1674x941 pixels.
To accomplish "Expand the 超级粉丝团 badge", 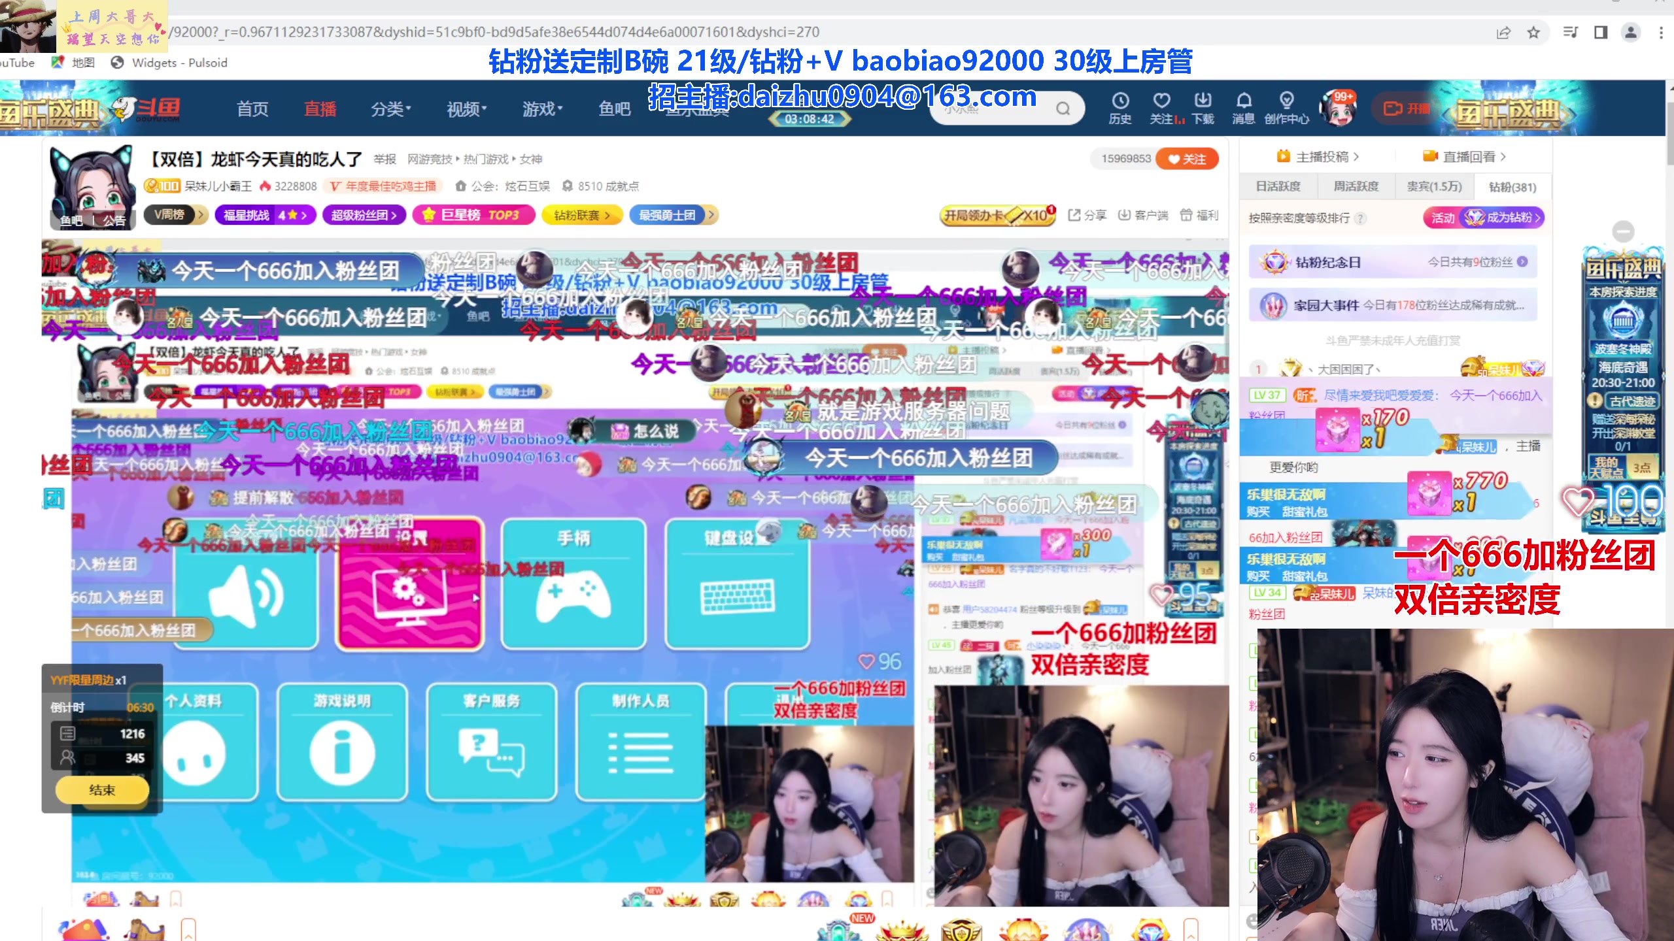I will [x=364, y=215].
